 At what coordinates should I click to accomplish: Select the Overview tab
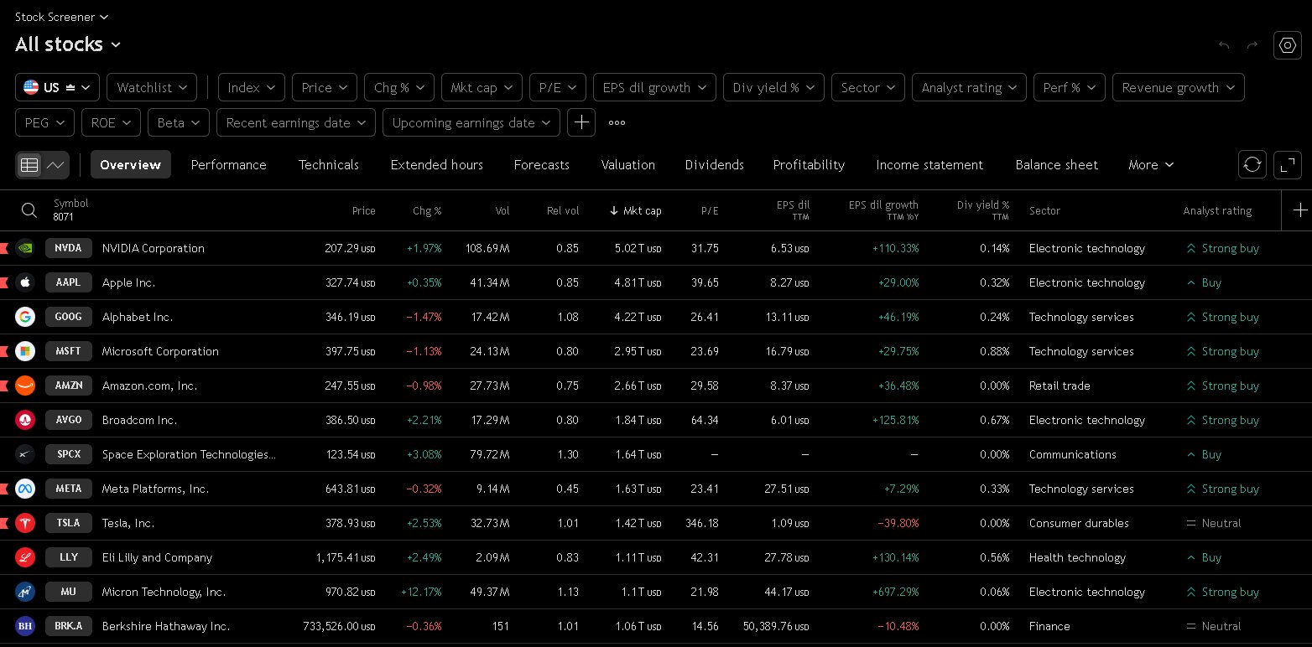pyautogui.click(x=131, y=164)
